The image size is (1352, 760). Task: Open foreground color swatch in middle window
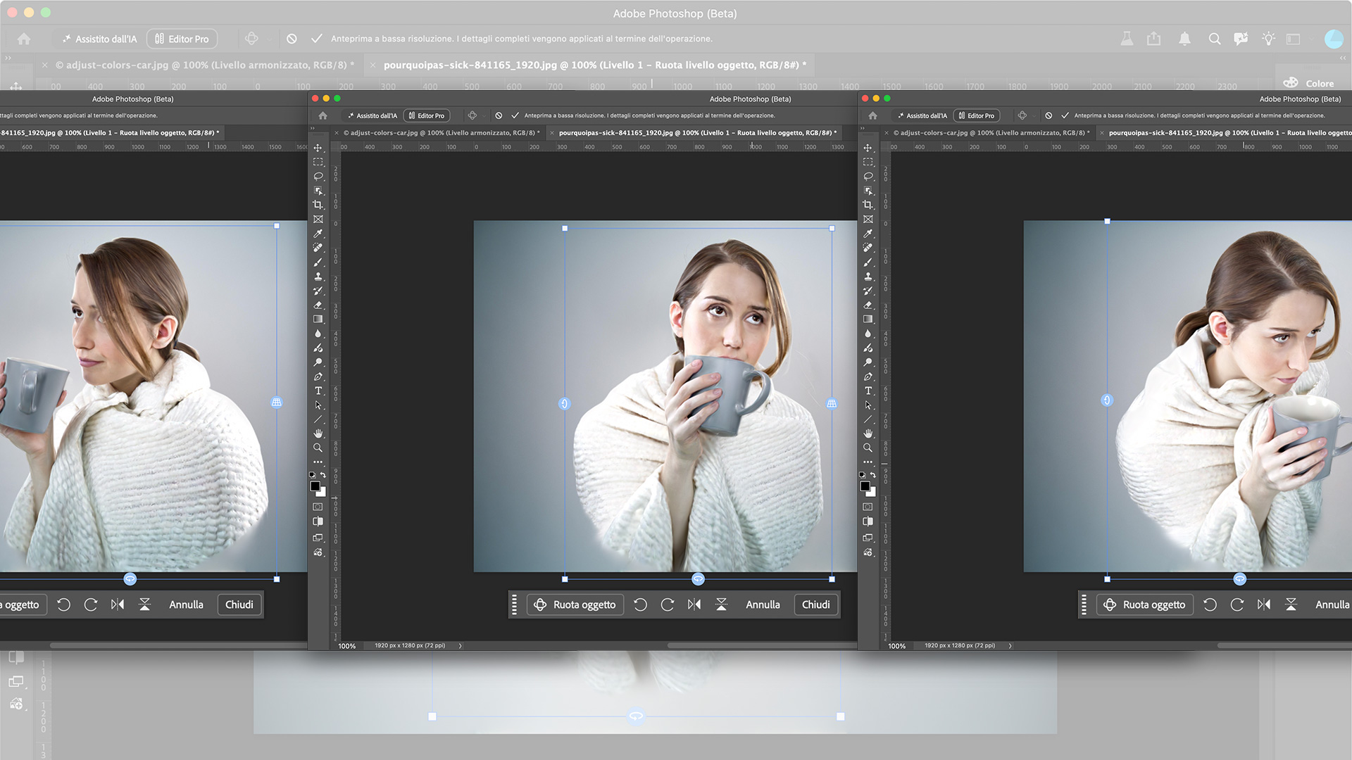(x=315, y=486)
